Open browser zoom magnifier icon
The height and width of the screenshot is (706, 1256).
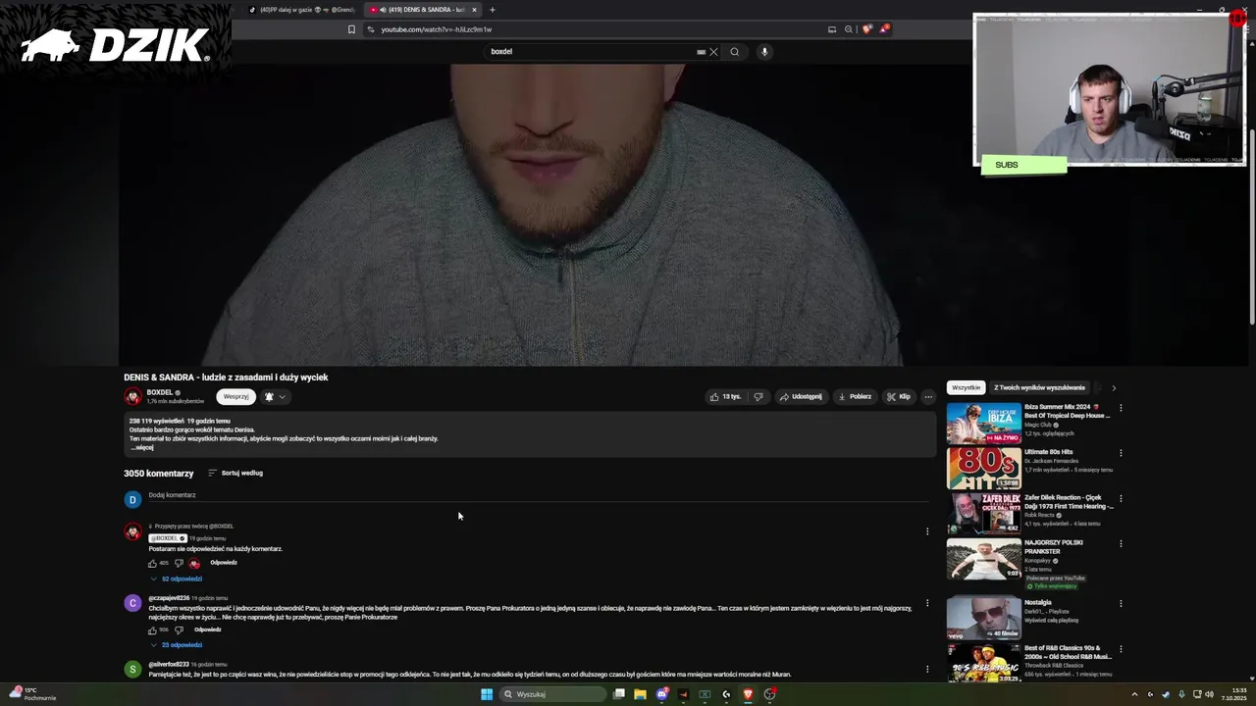tap(849, 29)
